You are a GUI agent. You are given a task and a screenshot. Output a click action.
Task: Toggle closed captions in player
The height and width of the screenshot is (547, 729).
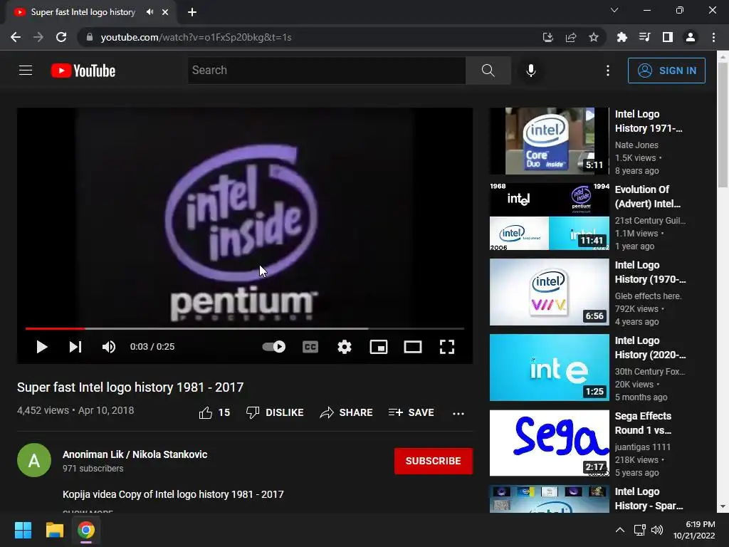click(310, 347)
